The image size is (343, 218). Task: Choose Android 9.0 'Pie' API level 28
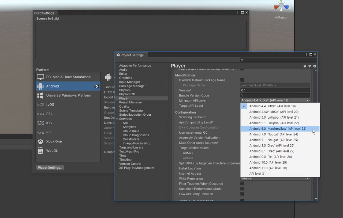[280, 157]
